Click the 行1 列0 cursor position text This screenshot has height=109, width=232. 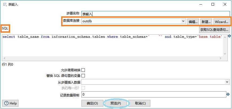click(7, 65)
